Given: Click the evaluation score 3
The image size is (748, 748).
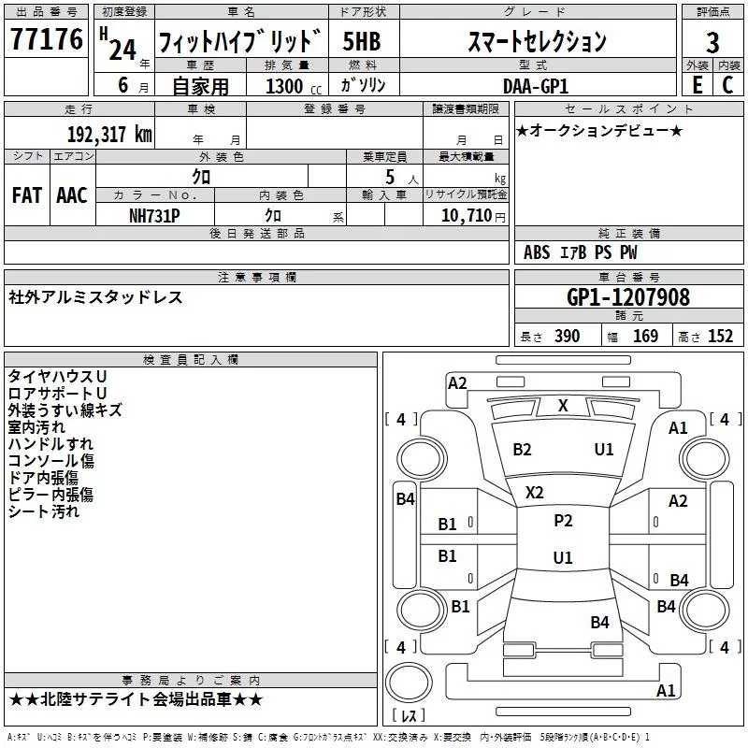Looking at the screenshot, I should pos(712,42).
